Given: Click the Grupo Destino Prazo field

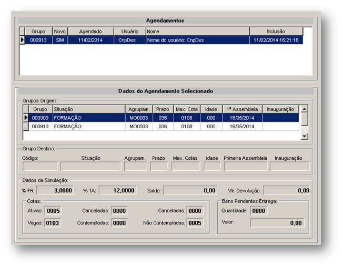Looking at the screenshot, I should [x=159, y=166].
